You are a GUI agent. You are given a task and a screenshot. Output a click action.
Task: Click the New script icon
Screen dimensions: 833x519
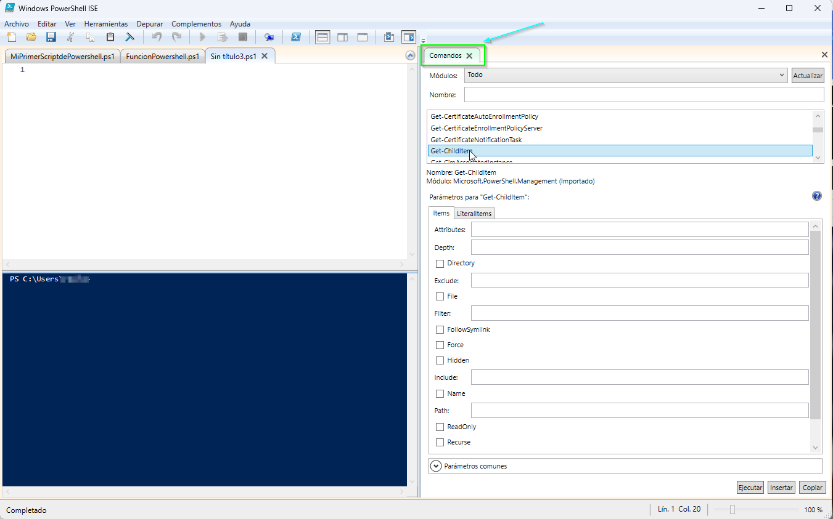click(11, 38)
